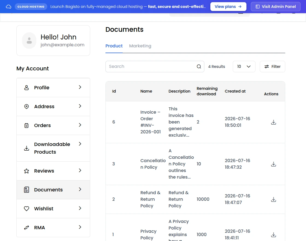Expand the Address menu chevron
306x241 pixels.
(80, 106)
